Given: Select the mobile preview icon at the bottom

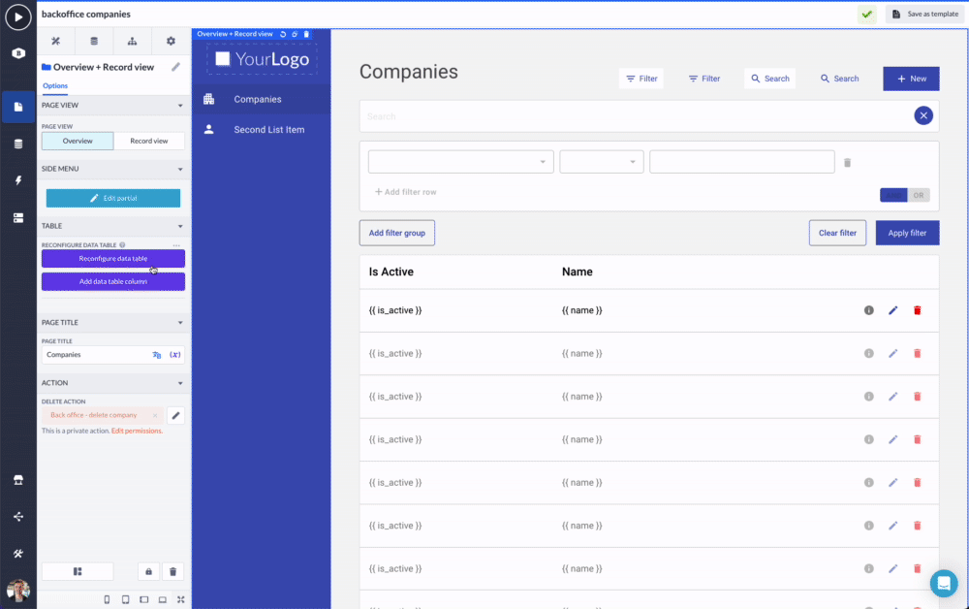Looking at the screenshot, I should [107, 599].
